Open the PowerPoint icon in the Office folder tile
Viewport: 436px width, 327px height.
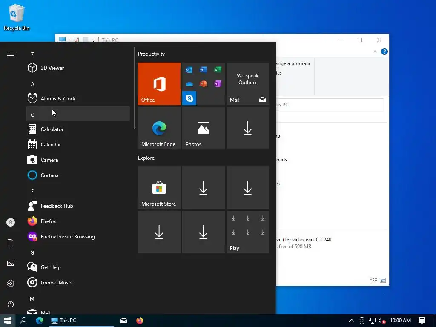pyautogui.click(x=203, y=83)
